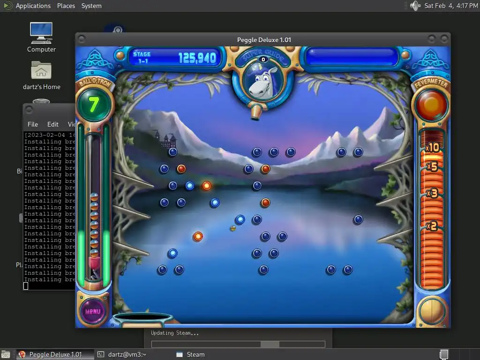Open the purple MENU button in Peggle
Viewport: 480px width, 360px height.
tap(93, 311)
